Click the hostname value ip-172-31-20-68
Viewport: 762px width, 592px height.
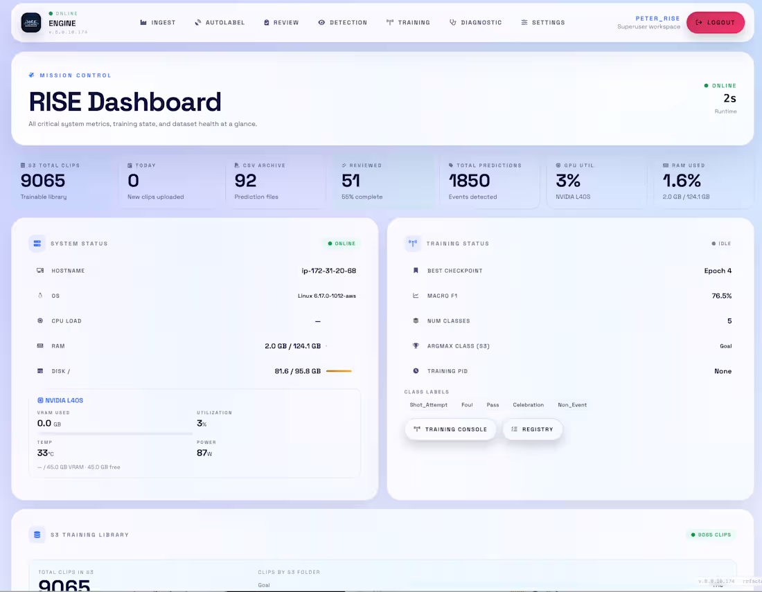[x=328, y=271]
